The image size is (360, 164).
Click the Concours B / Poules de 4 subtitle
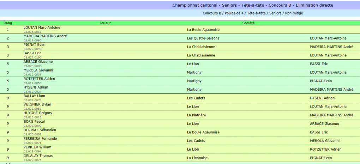(x=253, y=13)
